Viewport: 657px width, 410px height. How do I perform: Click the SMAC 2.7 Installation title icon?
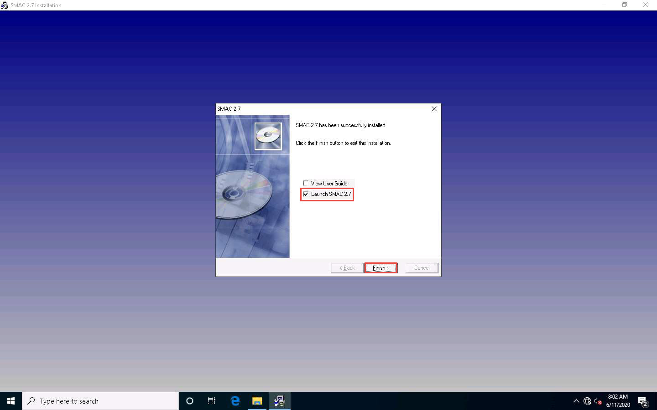click(5, 5)
